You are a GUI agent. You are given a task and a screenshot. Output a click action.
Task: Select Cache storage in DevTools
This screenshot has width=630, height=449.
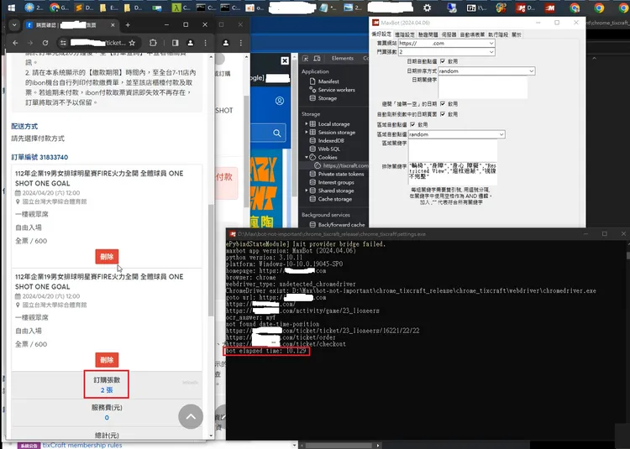330,199
